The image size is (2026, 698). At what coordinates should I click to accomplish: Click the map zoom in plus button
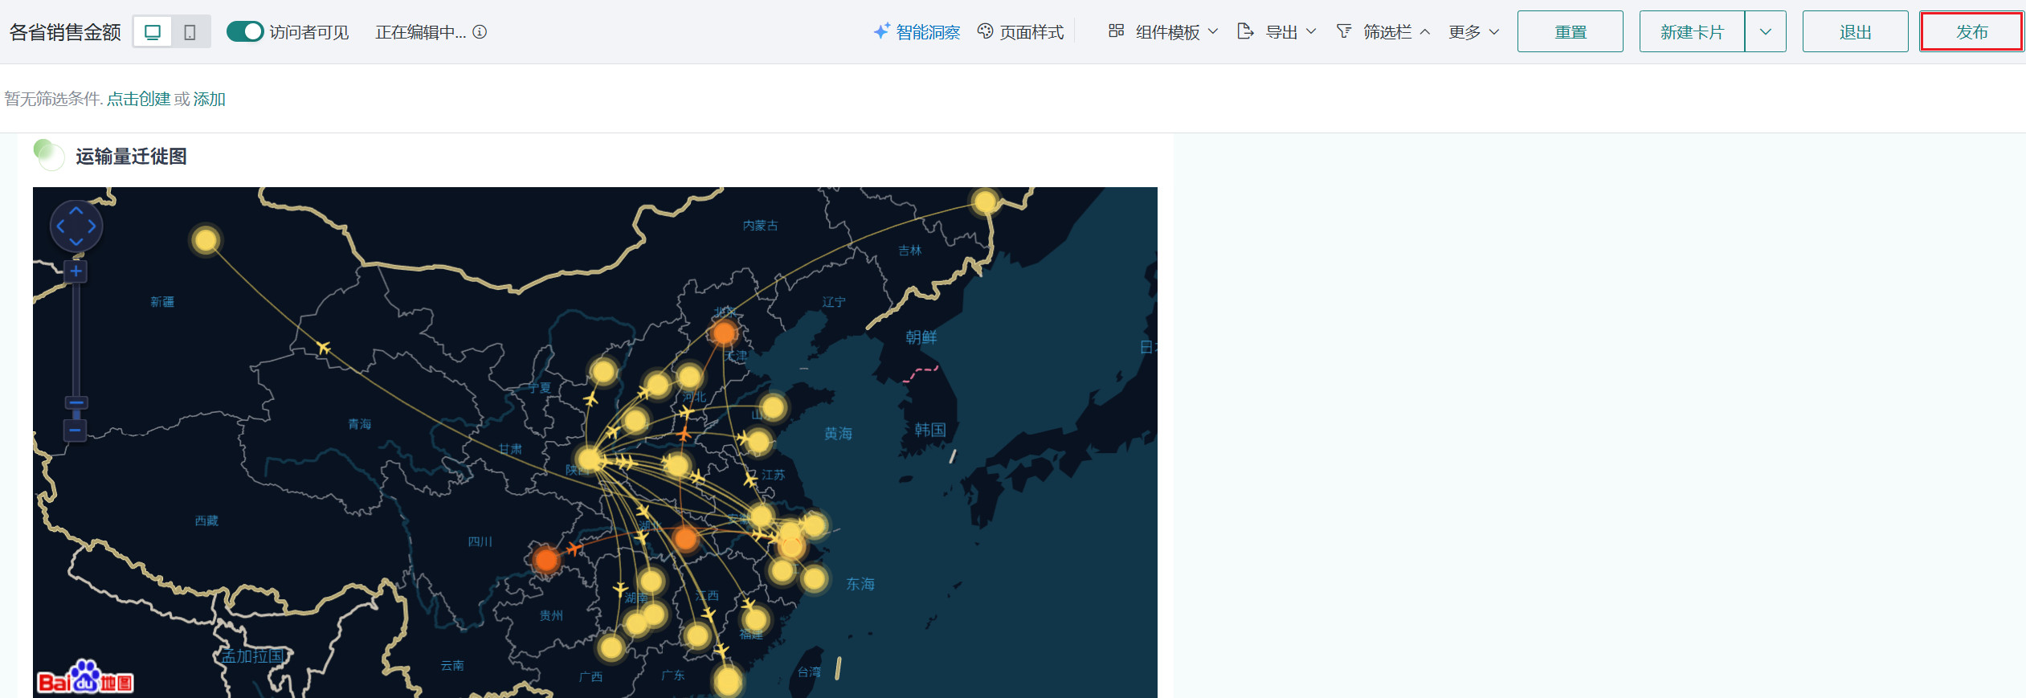pos(76,271)
